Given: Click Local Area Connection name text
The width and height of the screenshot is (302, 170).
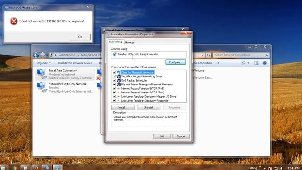Looking at the screenshot, I should (63, 70).
